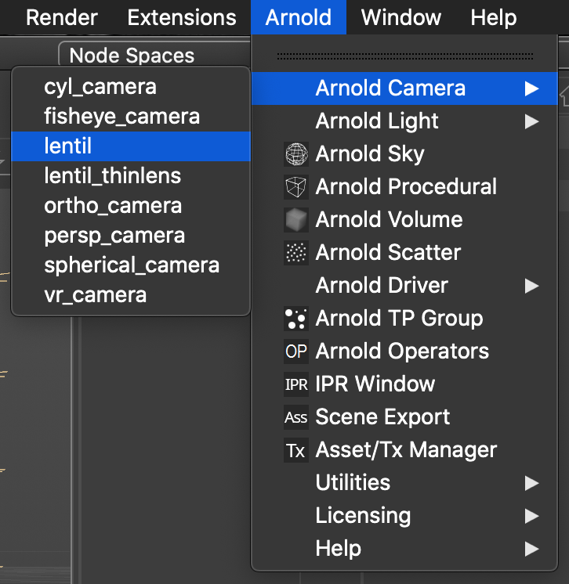Click the IPR Window icon
Screen dimensions: 569x584
[296, 384]
